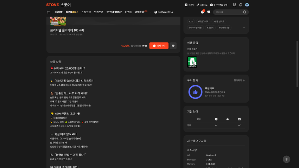The height and width of the screenshot is (168, 299).
Task: Click the 8 GB RAM memory value
Action: click(x=210, y=164)
